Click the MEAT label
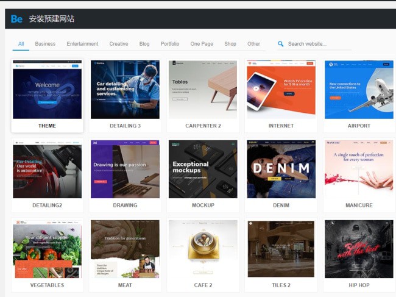This screenshot has height=297, width=396. (125, 285)
